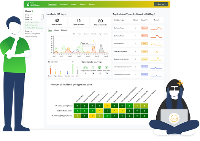The width and height of the screenshot is (200, 141).
Task: Select the Organization asset type icon
Action: (x=86, y=67)
